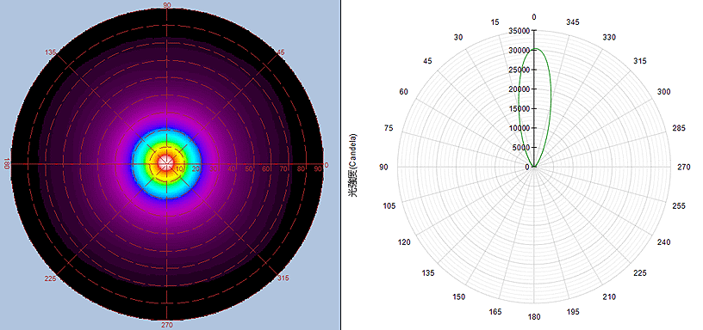This screenshot has width=703, height=330.
Task: Click the 270 azimuth label on the color map
Action: (x=166, y=325)
